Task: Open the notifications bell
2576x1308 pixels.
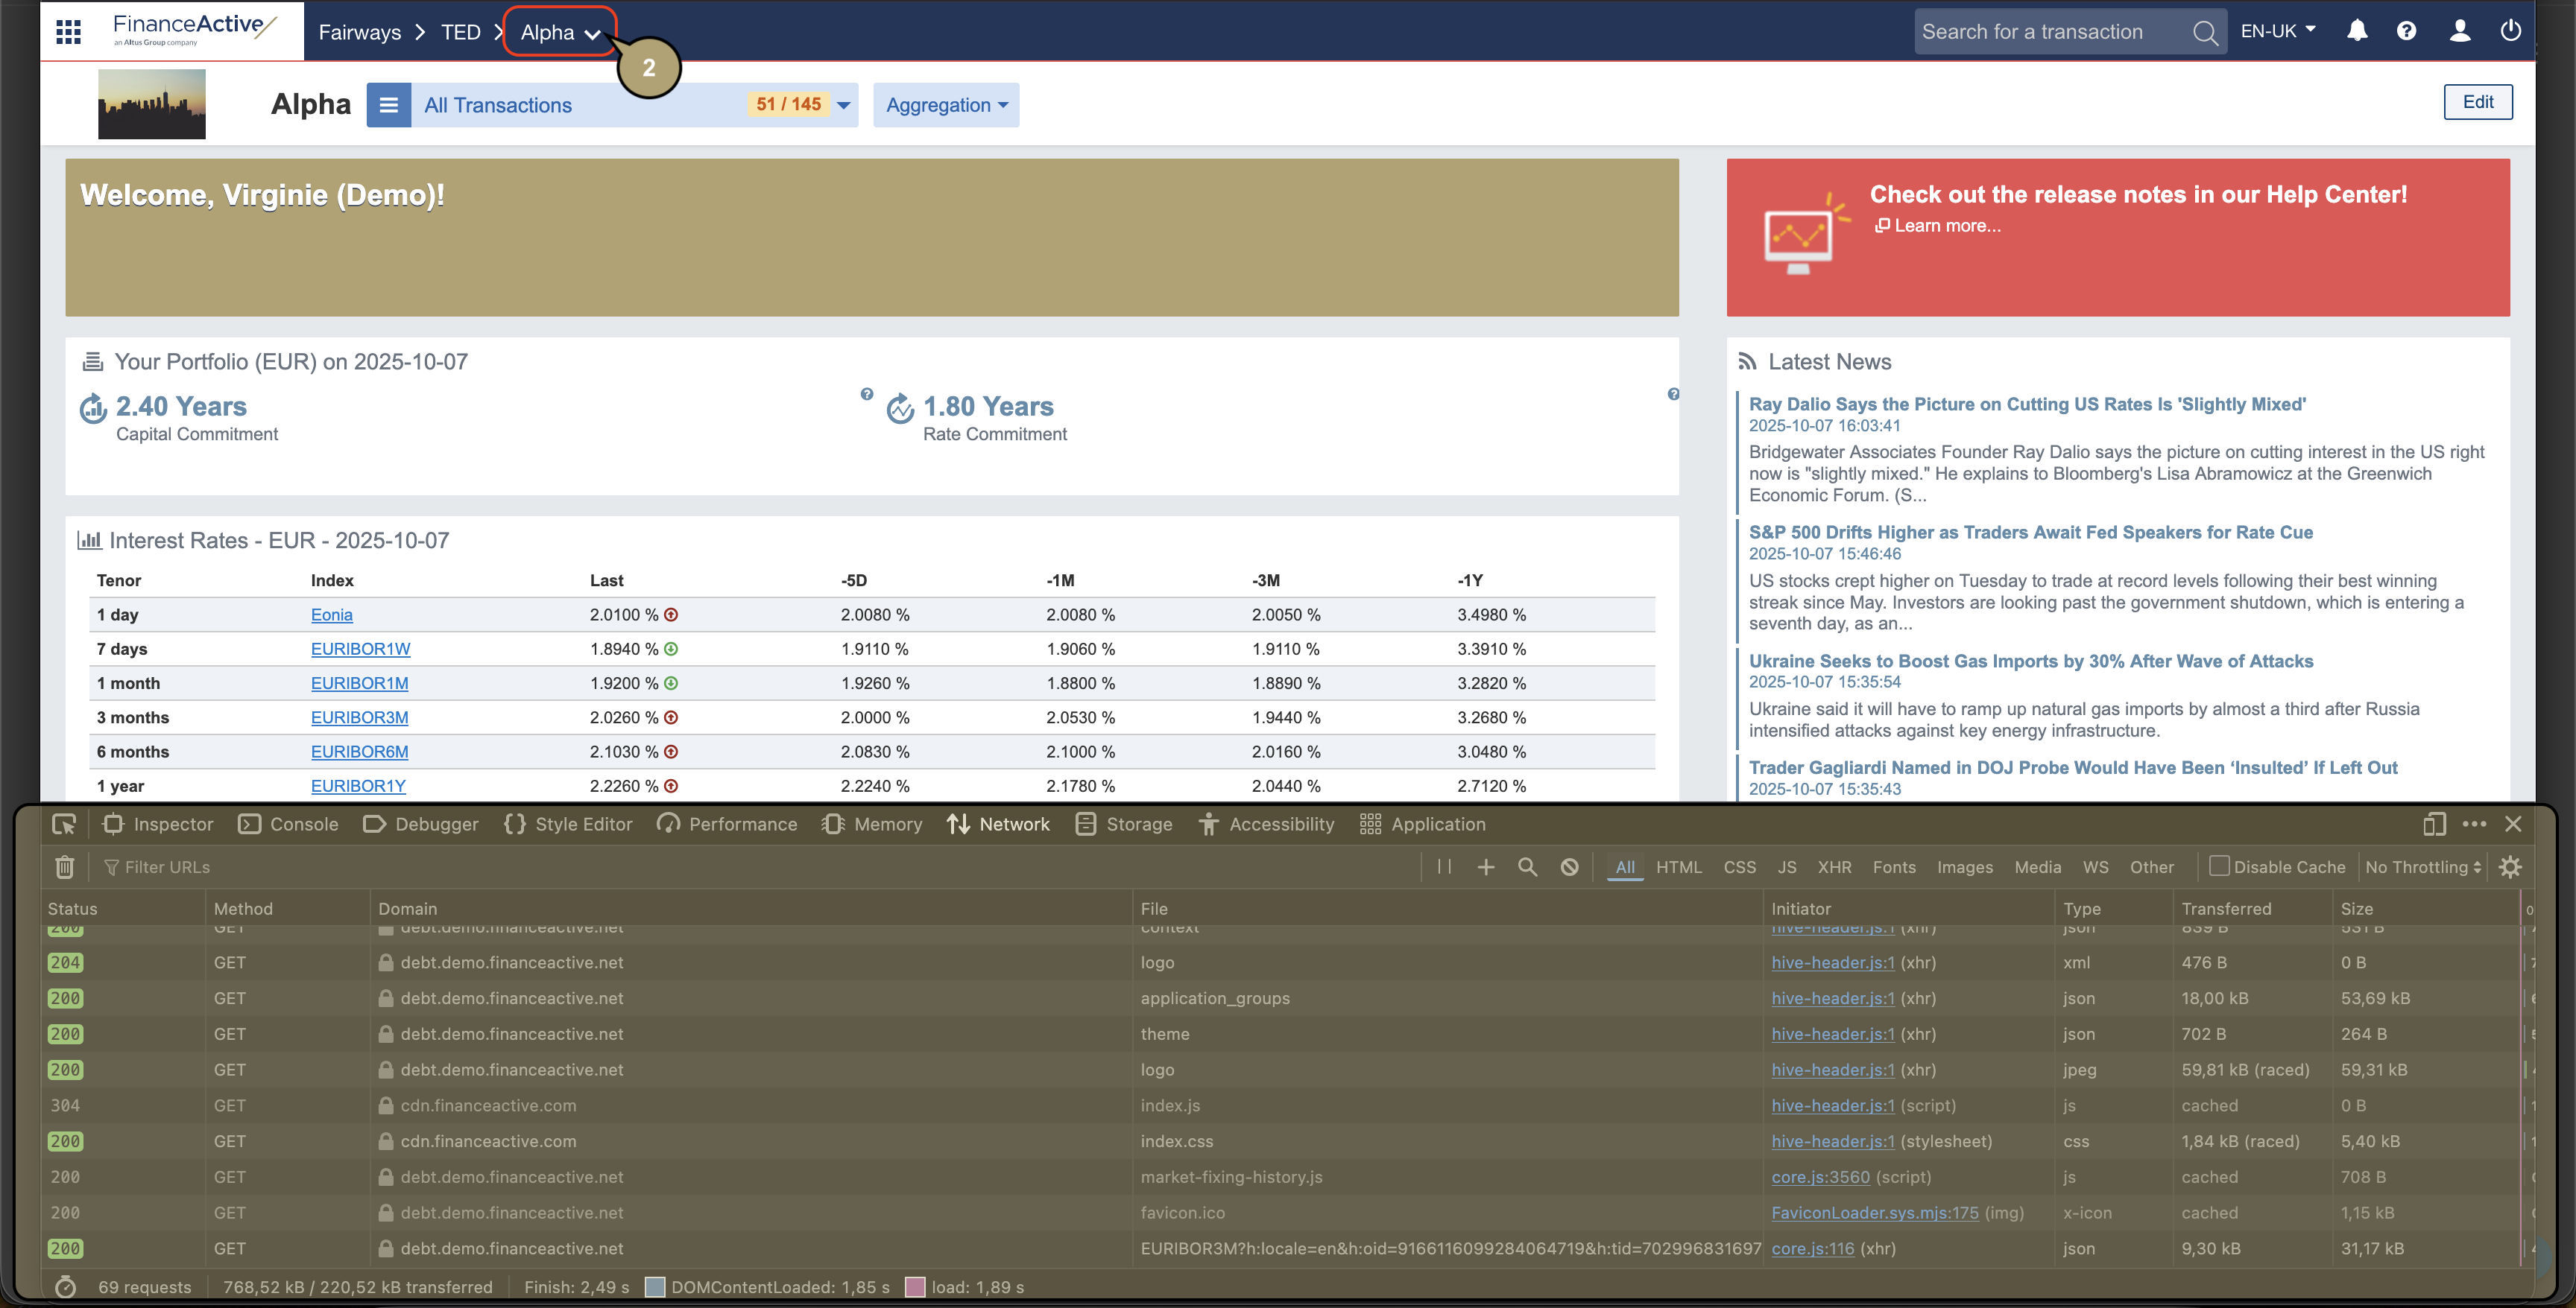Action: (2357, 31)
